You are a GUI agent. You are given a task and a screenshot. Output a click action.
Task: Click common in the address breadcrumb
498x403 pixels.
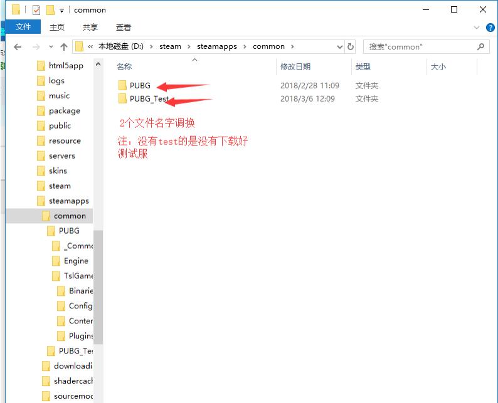pos(268,46)
